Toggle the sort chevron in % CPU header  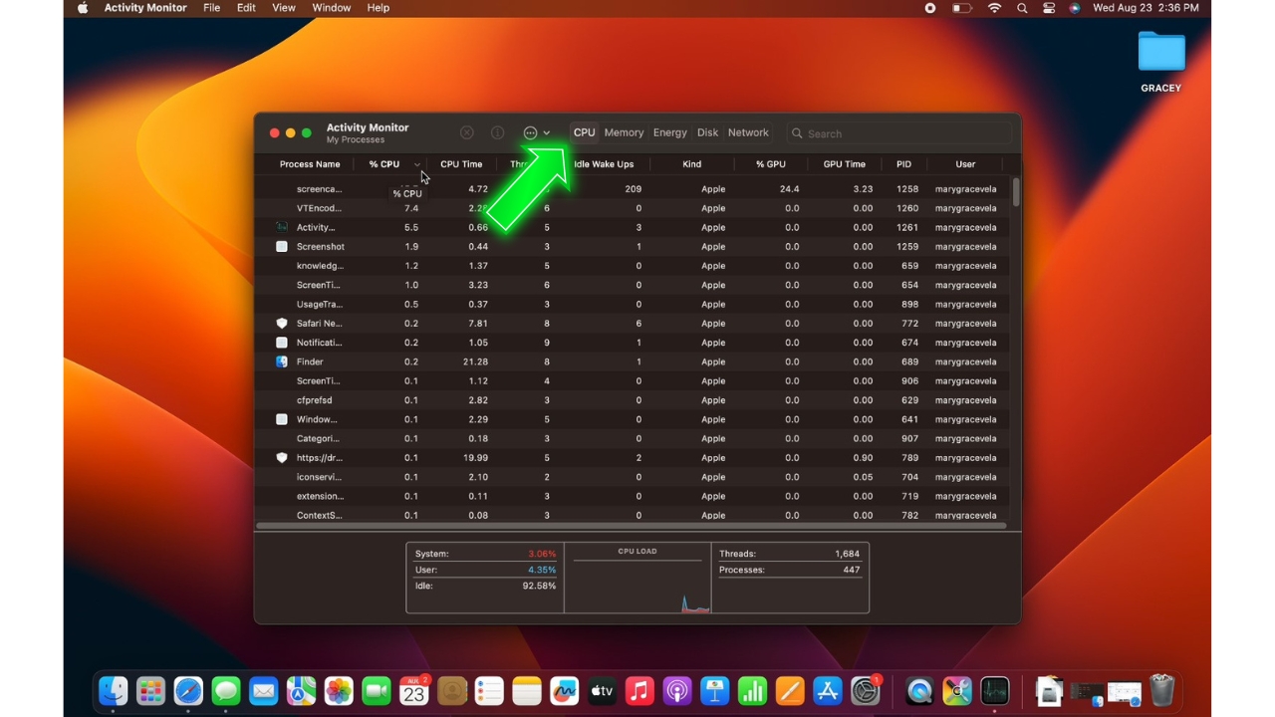coord(416,164)
